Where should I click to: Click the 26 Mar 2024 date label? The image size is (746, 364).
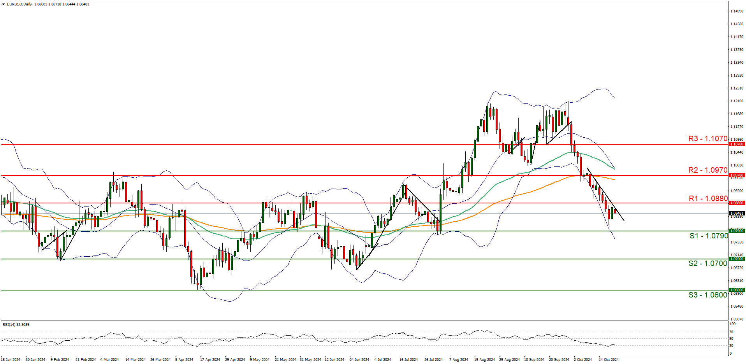160,360
